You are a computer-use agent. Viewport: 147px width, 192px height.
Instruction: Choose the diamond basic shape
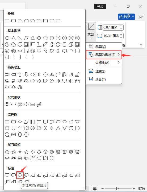39,38
